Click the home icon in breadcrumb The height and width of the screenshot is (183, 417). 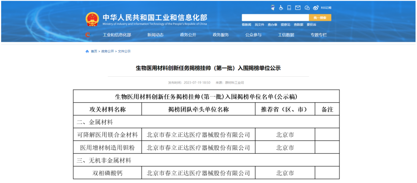pos(87,51)
